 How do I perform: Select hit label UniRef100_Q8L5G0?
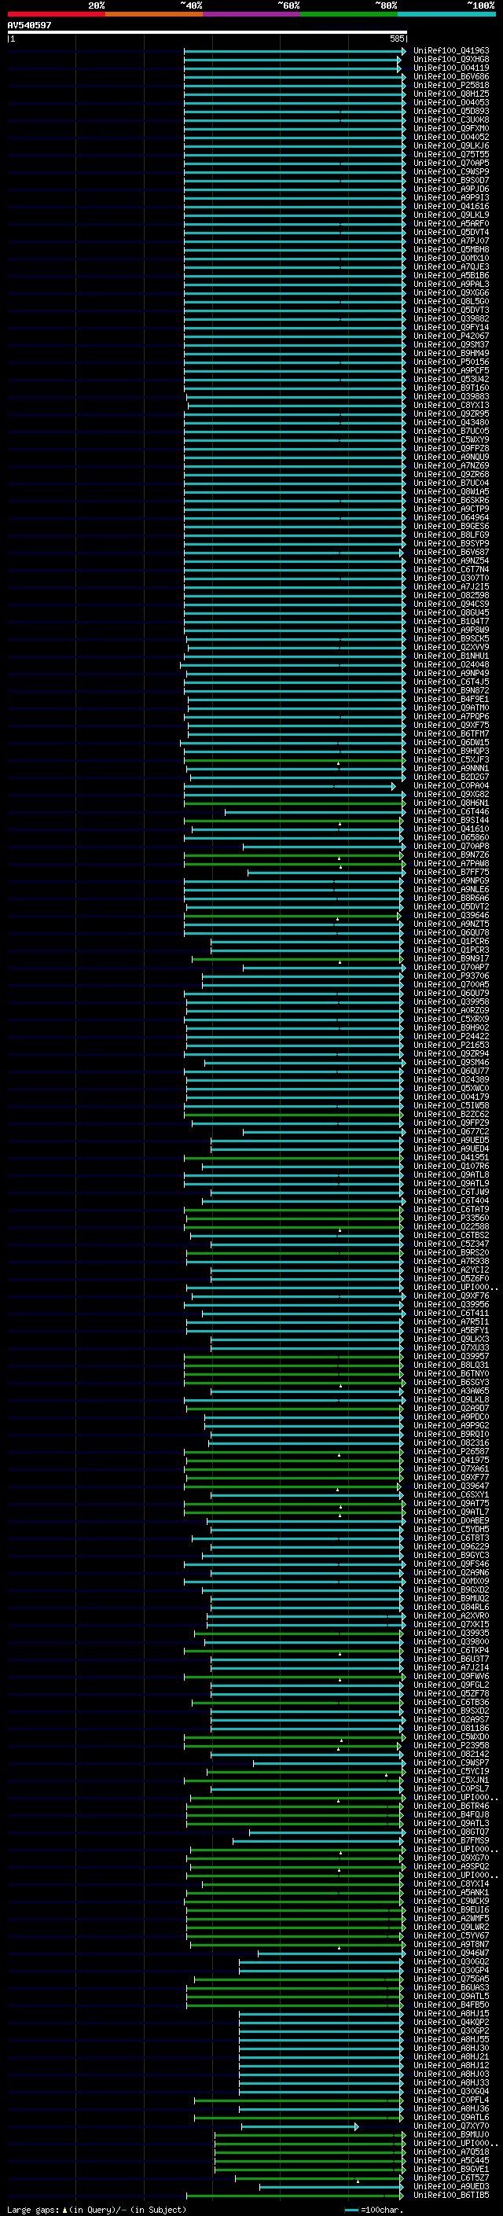pyautogui.click(x=451, y=302)
